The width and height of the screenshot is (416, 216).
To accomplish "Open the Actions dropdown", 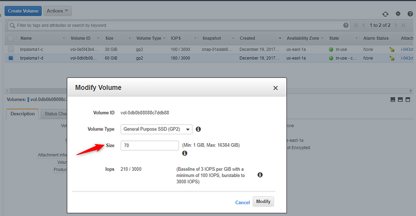I will click(x=58, y=11).
